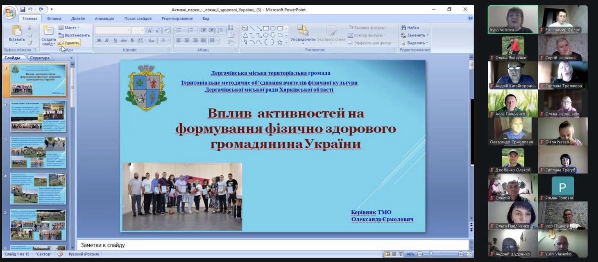Image resolution: width=598 pixels, height=262 pixels.
Task: Toggle bold (Ж) formatting
Action: coord(99,41)
